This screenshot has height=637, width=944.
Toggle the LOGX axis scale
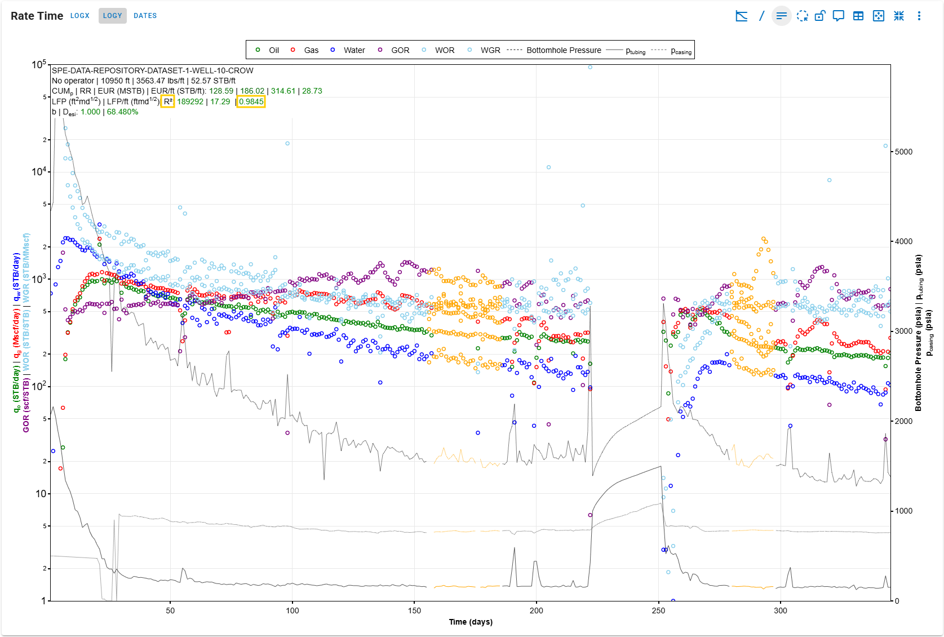pos(79,16)
